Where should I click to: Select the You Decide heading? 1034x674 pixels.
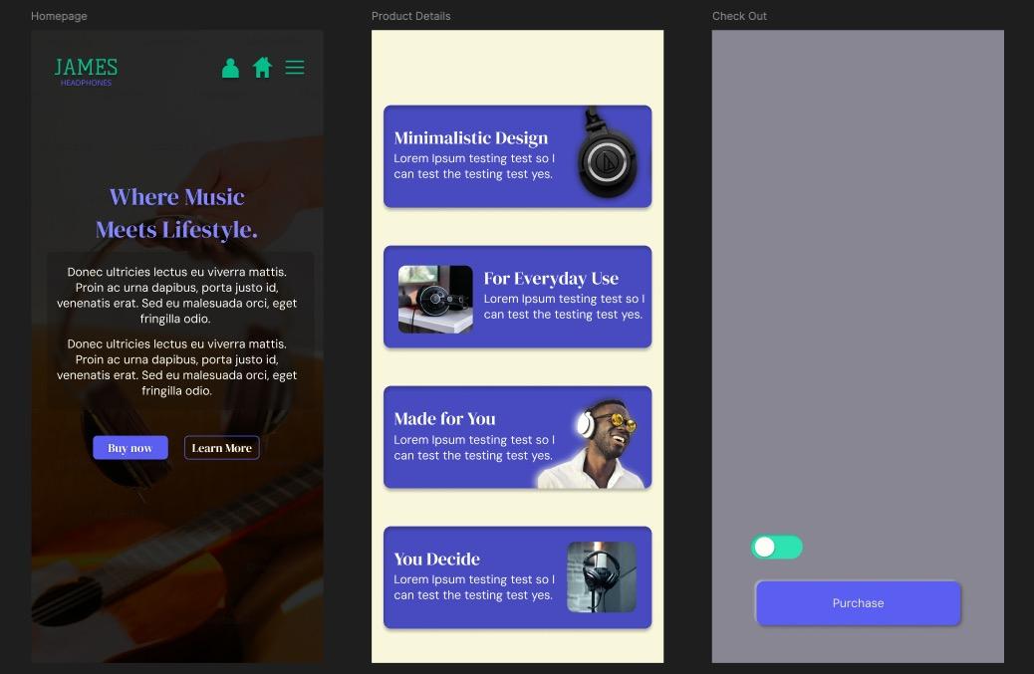click(x=436, y=560)
